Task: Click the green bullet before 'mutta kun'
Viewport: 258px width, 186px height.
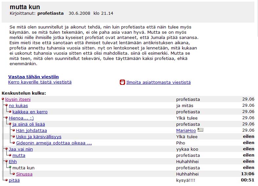Action: (x=10, y=167)
